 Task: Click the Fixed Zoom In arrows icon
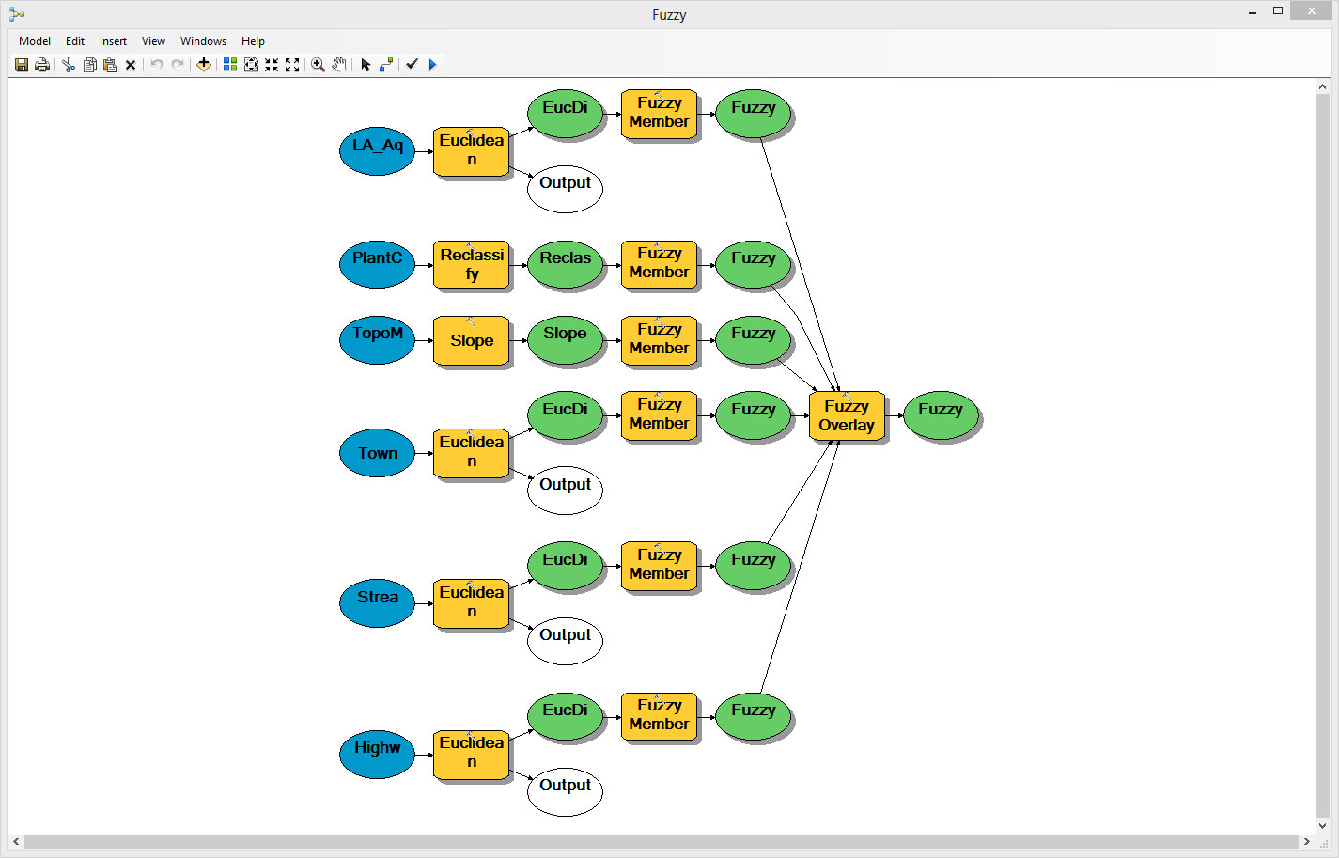coord(272,65)
